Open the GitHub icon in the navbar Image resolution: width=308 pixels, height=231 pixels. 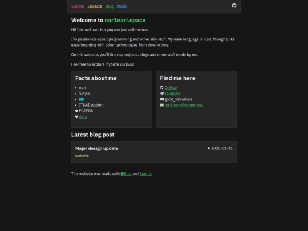[234, 6]
